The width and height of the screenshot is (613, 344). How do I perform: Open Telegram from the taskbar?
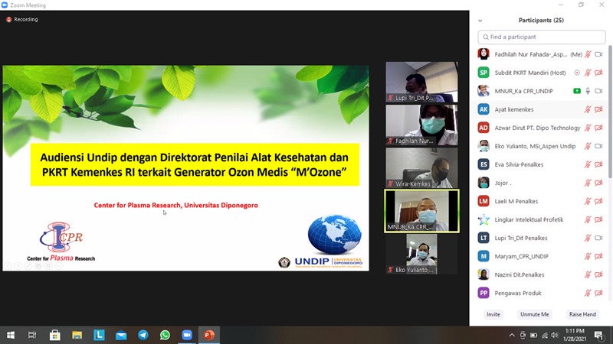pyautogui.click(x=143, y=335)
